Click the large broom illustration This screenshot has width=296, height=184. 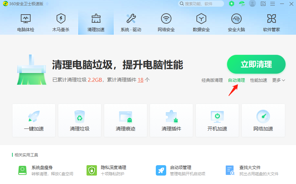pos(32,69)
